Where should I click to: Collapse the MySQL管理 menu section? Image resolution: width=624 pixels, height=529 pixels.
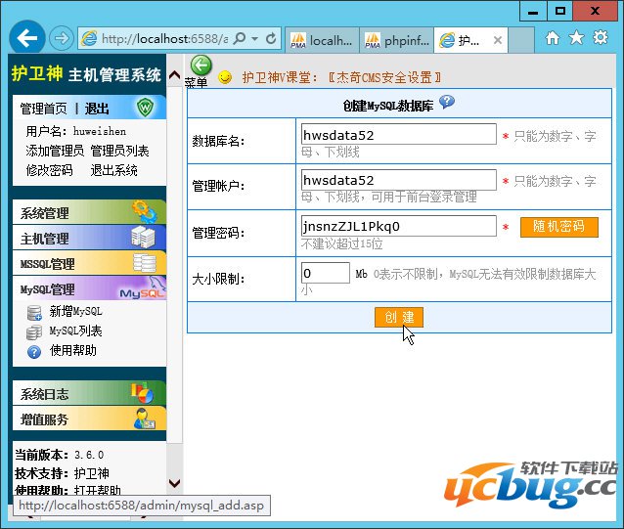90,288
